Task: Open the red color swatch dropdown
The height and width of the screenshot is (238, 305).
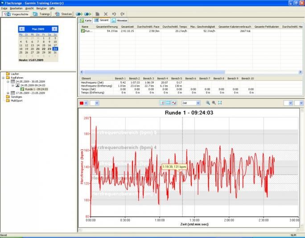Action: (86, 103)
